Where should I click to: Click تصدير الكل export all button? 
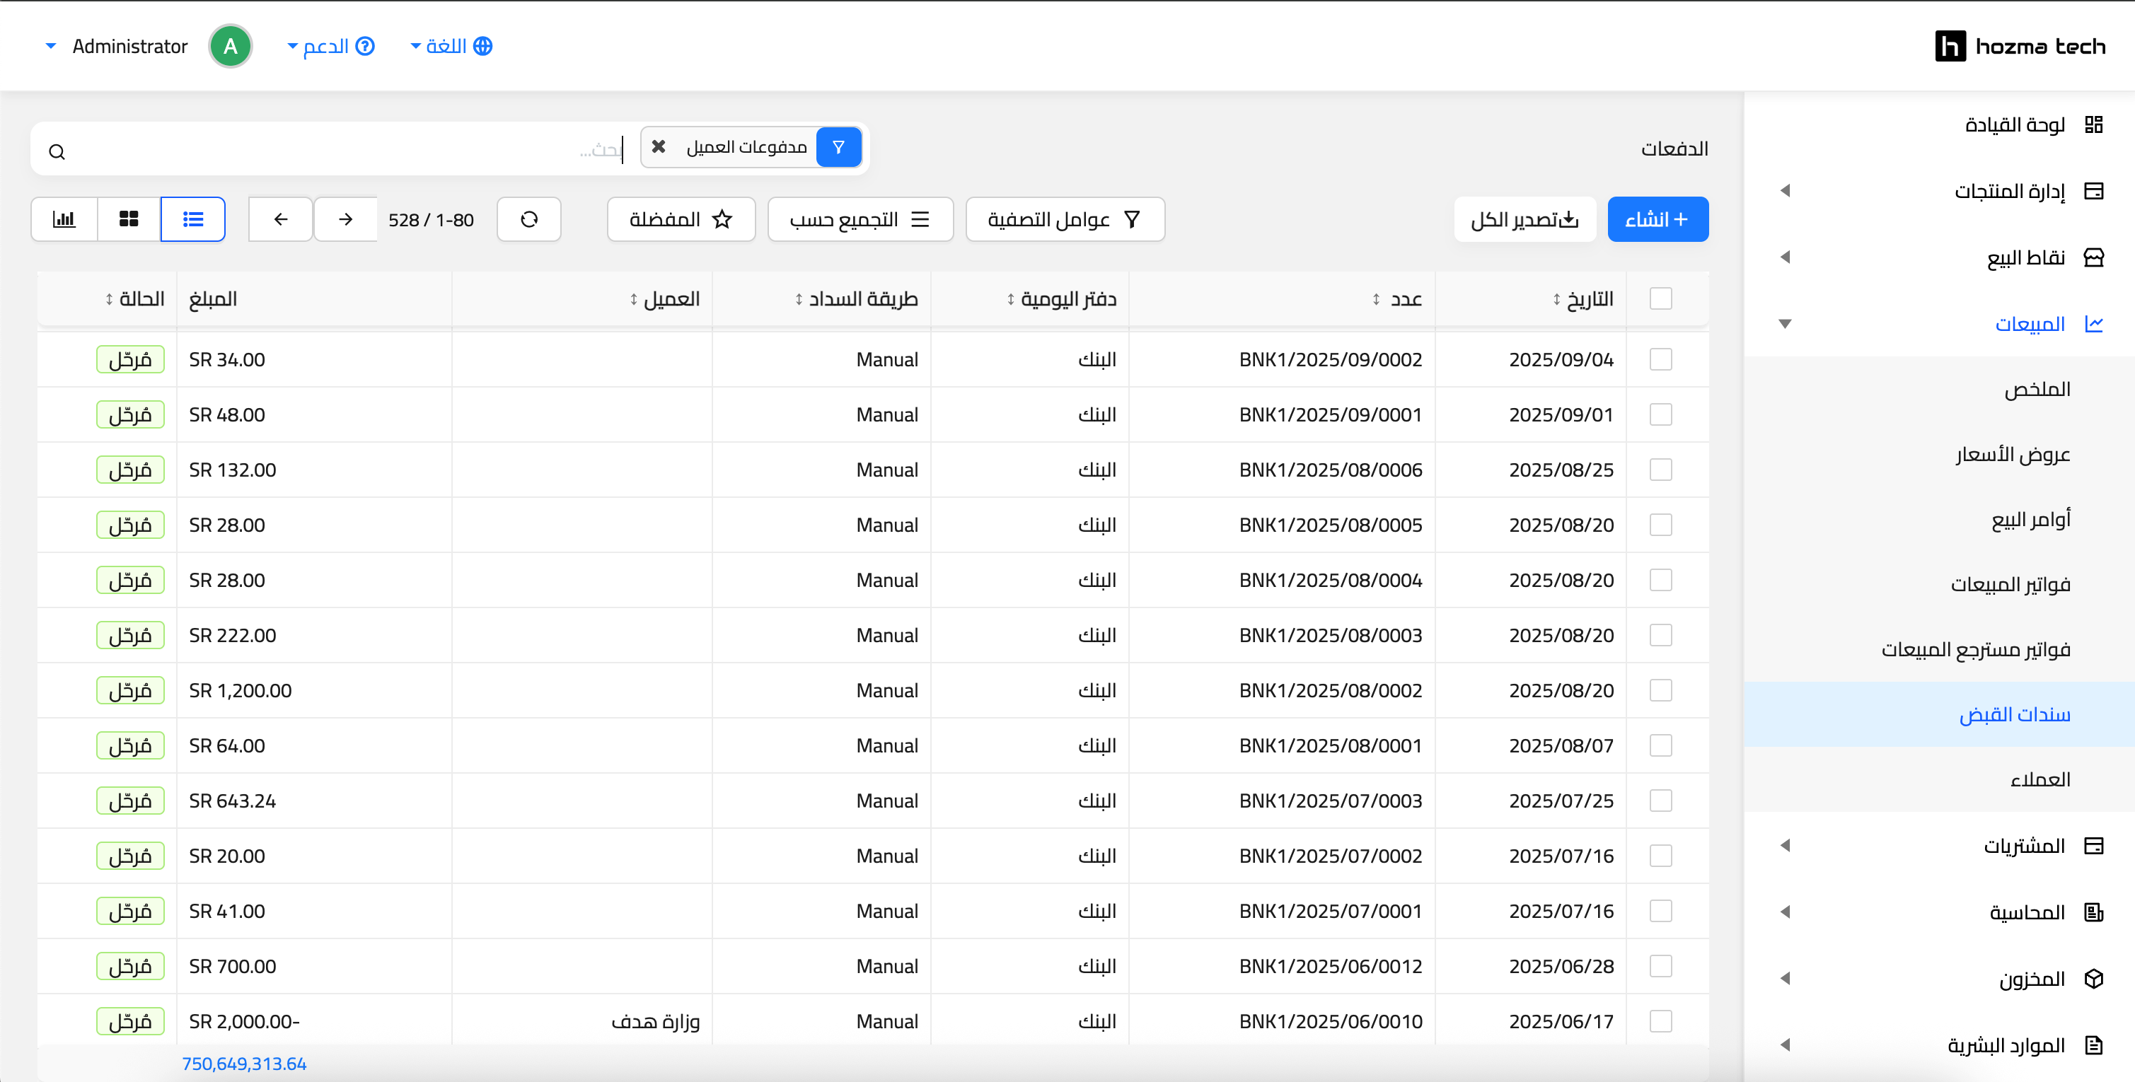click(1524, 219)
